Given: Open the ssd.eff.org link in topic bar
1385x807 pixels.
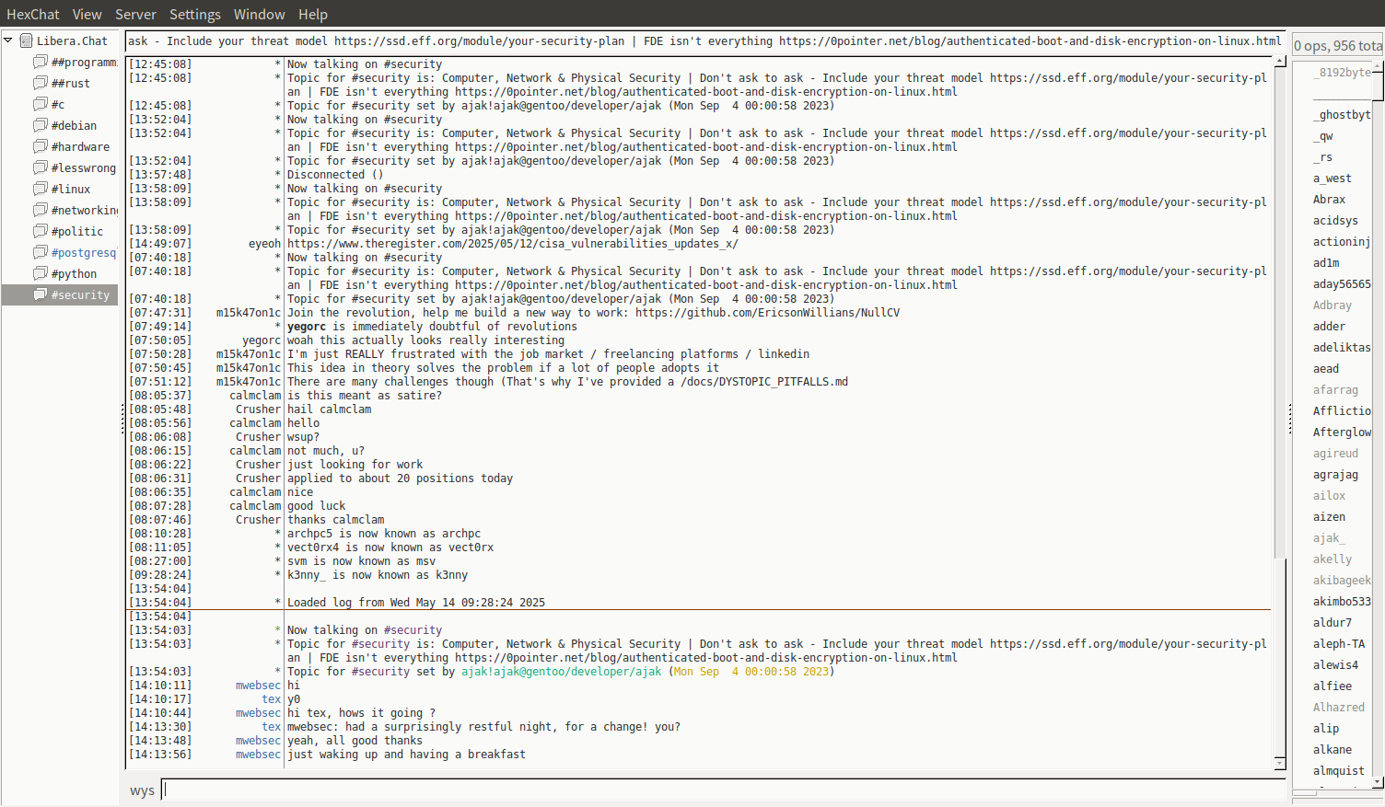Looking at the screenshot, I should click(x=479, y=41).
